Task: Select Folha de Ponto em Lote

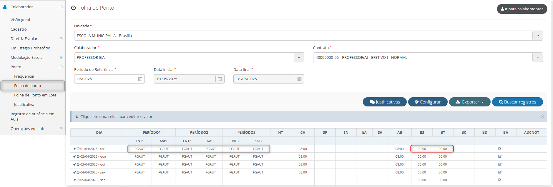Action: click(35, 95)
